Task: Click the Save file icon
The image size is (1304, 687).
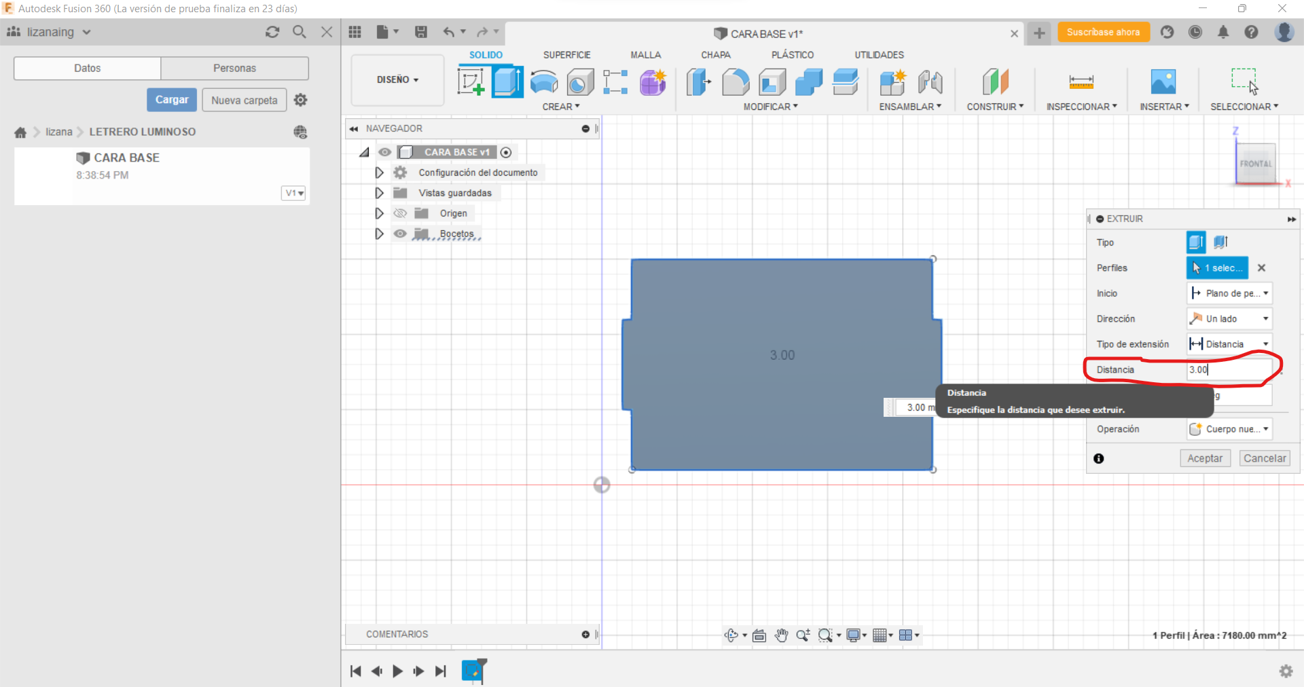Action: pos(421,32)
